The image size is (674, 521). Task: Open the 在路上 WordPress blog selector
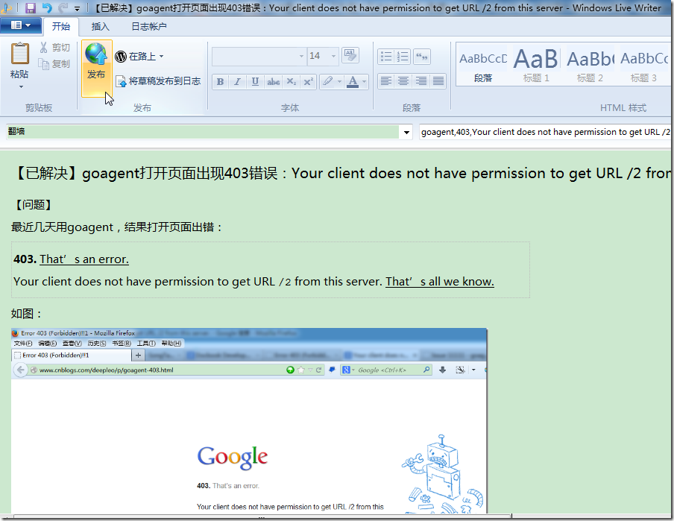click(x=139, y=57)
